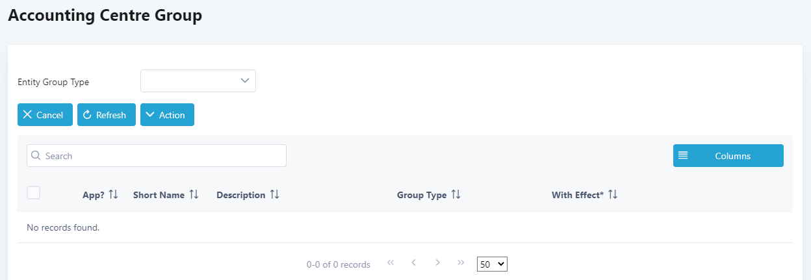Click the Group Type column header text

(x=422, y=195)
